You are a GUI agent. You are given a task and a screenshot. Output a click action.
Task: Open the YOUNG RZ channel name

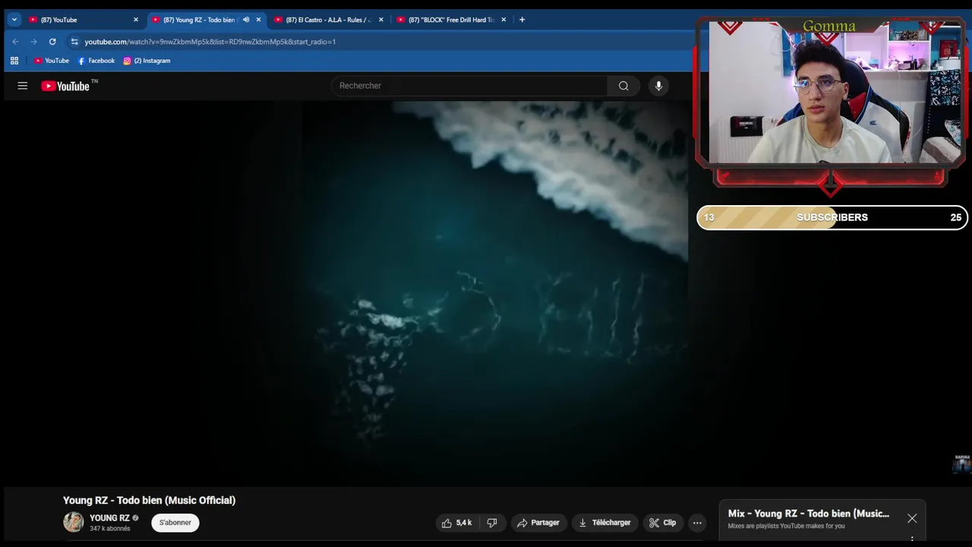point(109,518)
